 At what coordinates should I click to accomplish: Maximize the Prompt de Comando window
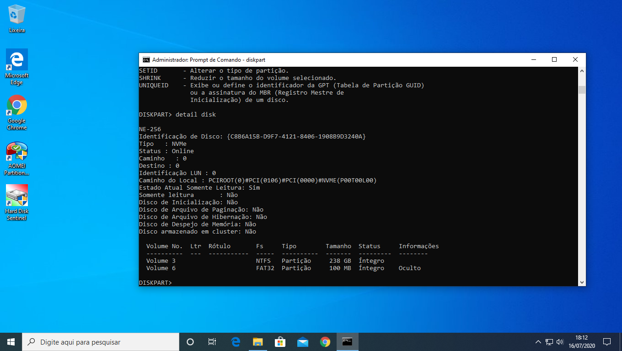(554, 60)
